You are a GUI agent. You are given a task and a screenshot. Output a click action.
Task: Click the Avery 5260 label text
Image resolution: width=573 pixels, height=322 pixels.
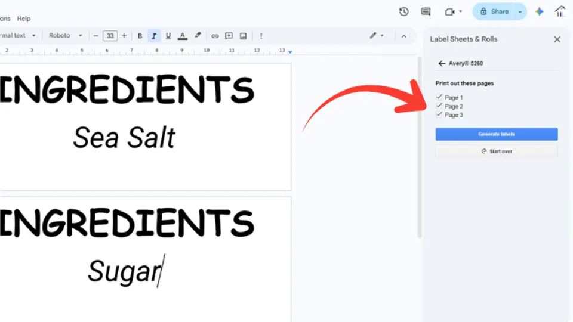coord(466,64)
